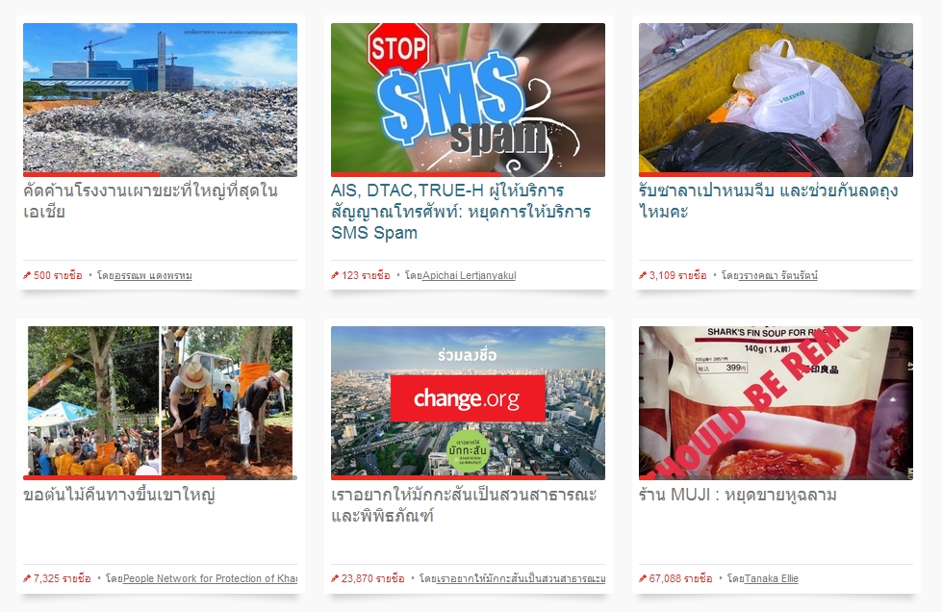This screenshot has height=612, width=942.
Task: Open the ร้าน MUJI หยุดขายหูฉลาม petition title
Action: pyautogui.click(x=738, y=495)
